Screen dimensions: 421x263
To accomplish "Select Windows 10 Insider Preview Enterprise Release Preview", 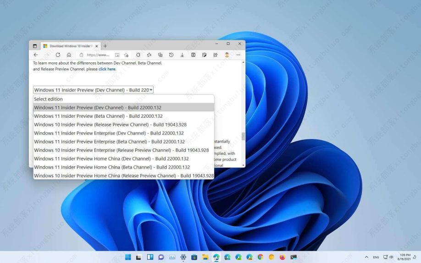I will click(121, 150).
